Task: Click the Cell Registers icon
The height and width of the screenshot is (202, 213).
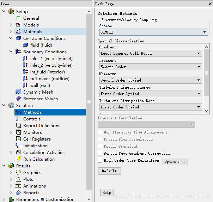Action: (x=18, y=139)
